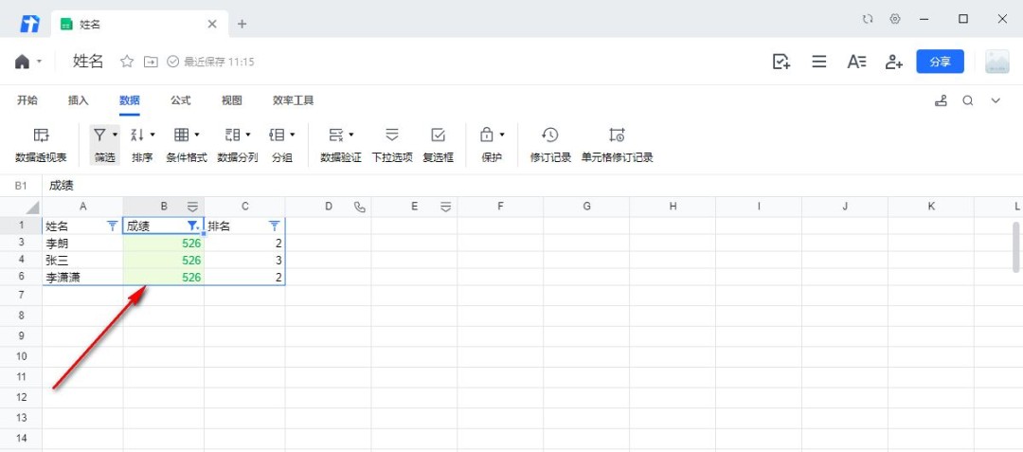Open the three-line menu icon

818,62
